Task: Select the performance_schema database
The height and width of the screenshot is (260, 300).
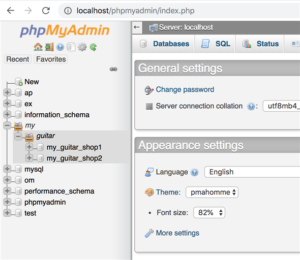Action: [x=59, y=191]
